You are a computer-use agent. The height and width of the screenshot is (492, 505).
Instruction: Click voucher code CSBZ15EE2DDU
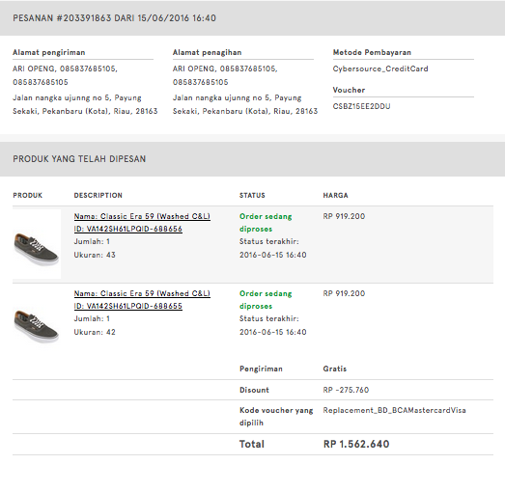pos(361,106)
